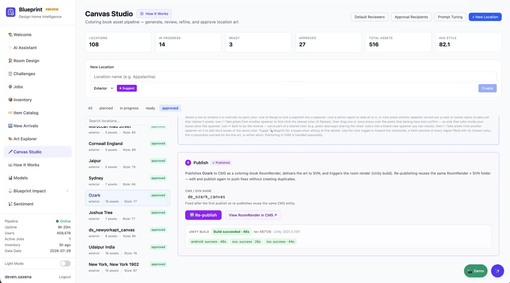Click the Inventory box icon

pos(10,100)
